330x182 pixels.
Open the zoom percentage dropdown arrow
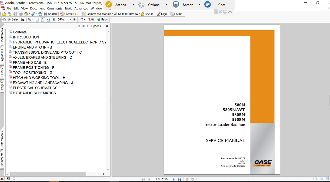(70, 19)
